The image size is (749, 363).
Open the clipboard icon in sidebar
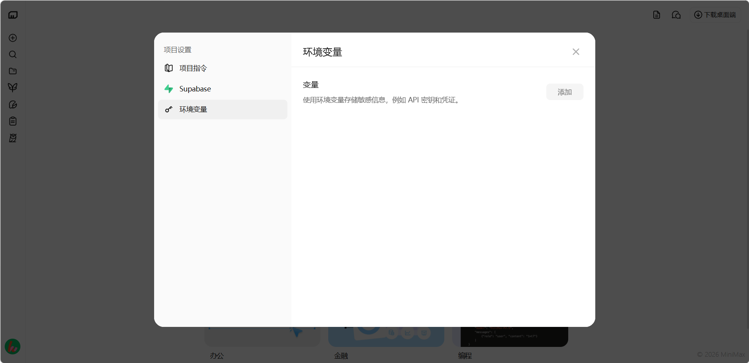[13, 121]
